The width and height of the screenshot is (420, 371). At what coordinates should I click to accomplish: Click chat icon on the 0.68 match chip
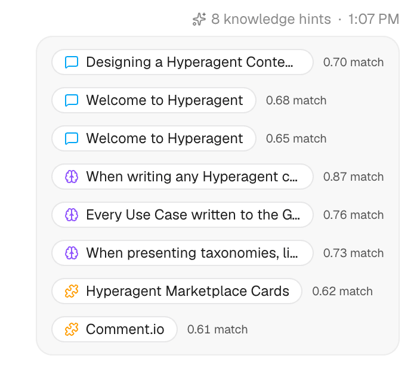(x=72, y=100)
